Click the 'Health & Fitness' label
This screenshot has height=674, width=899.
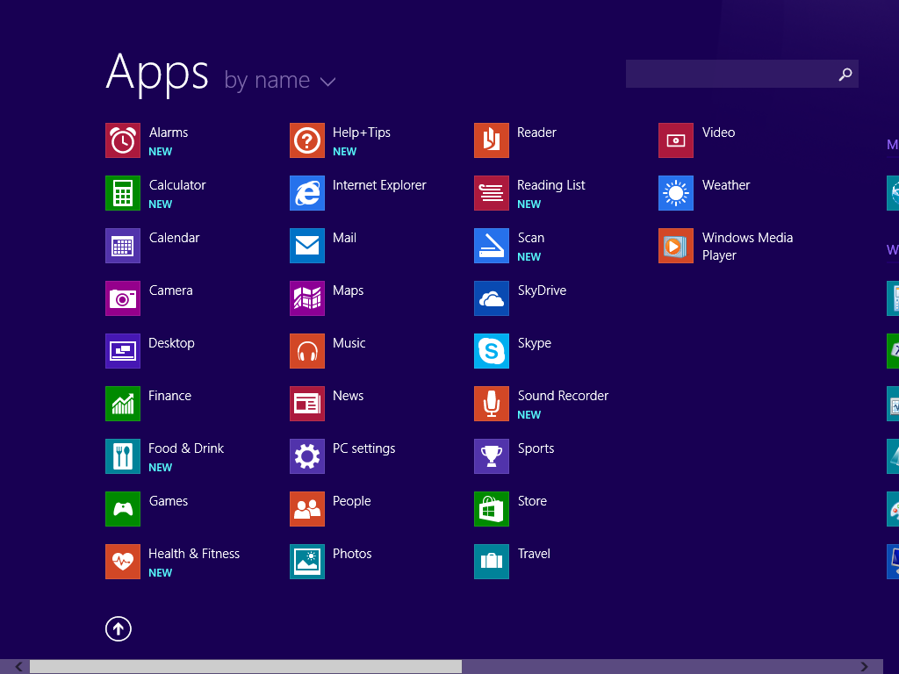[x=194, y=554]
